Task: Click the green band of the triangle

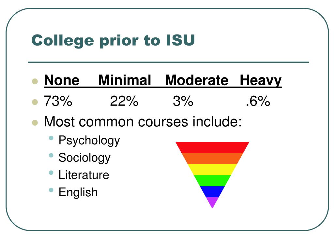Action: [x=212, y=181]
